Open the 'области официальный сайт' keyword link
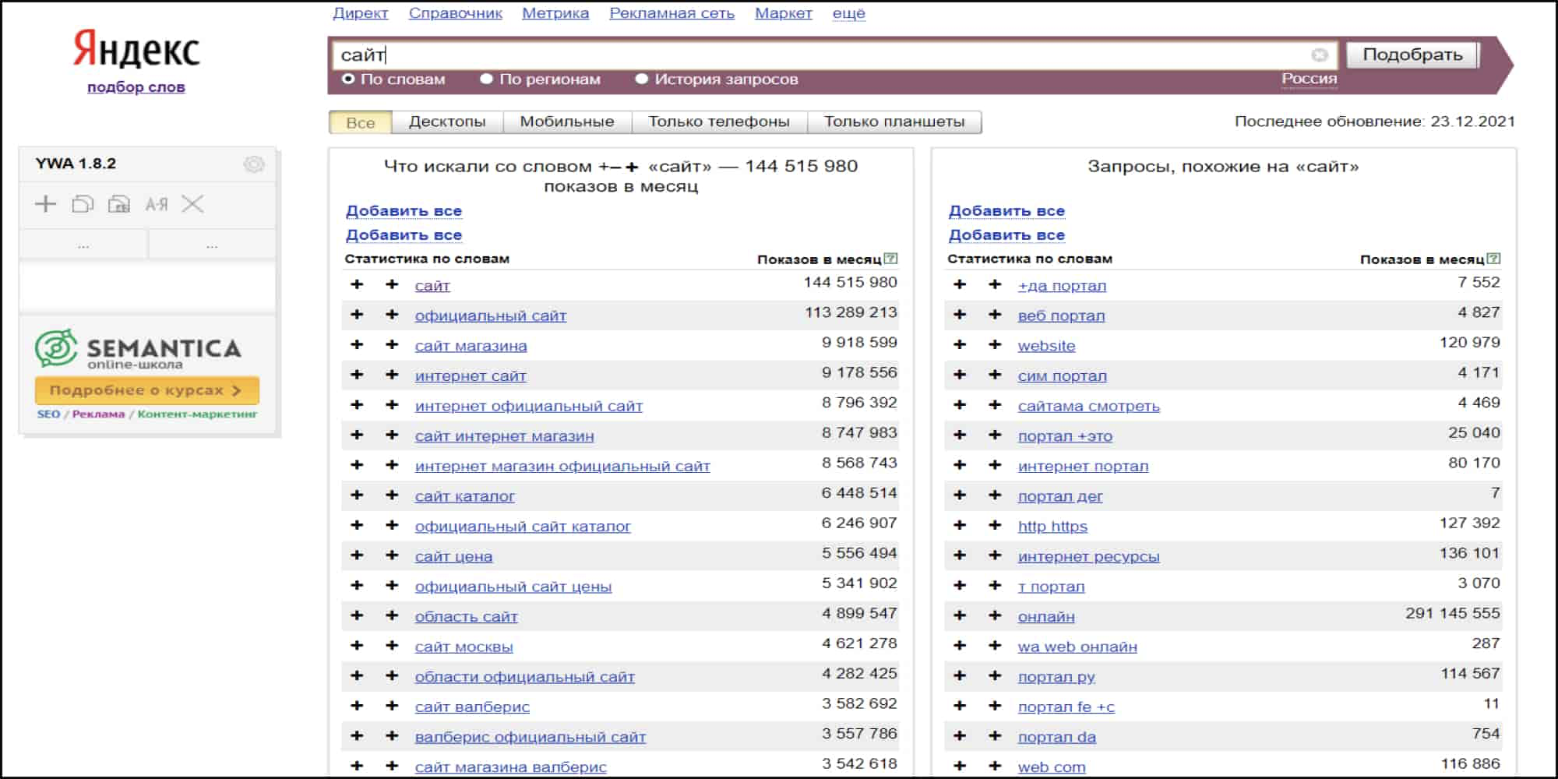 pos(525,677)
